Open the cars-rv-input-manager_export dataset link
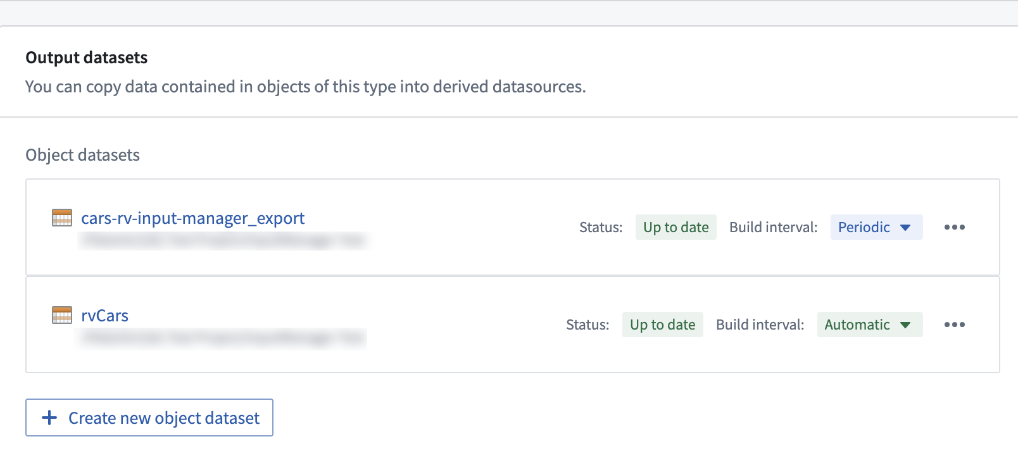The height and width of the screenshot is (458, 1018). click(x=192, y=218)
